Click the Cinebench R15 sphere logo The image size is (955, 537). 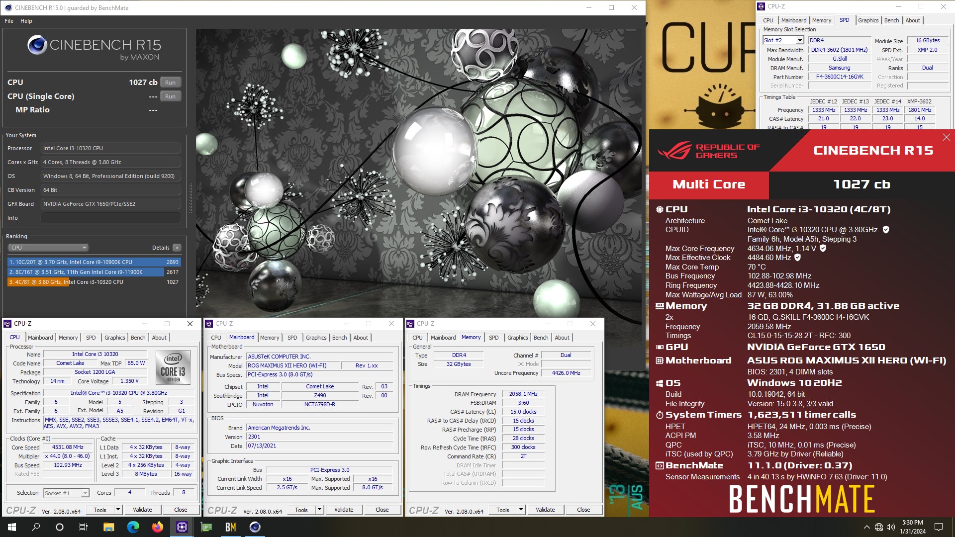point(37,45)
